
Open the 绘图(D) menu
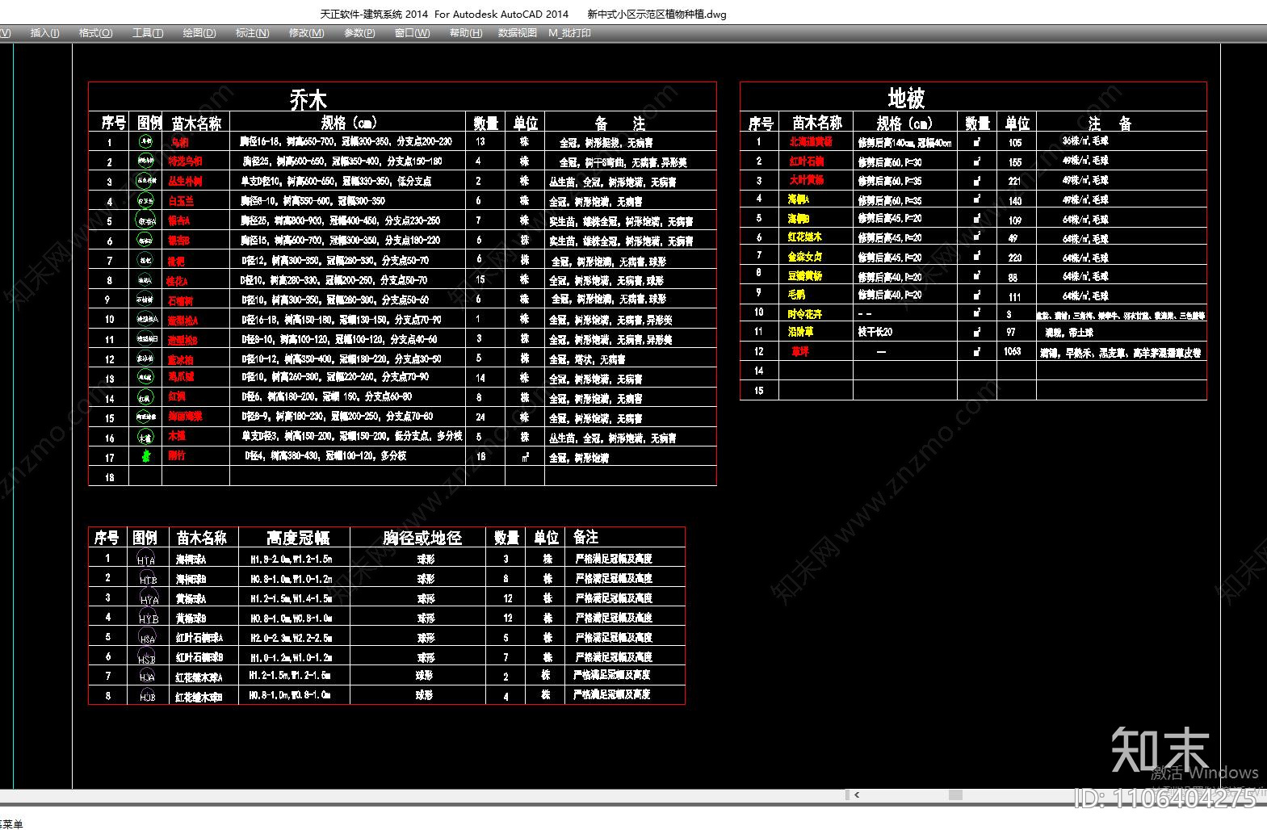pyautogui.click(x=199, y=33)
